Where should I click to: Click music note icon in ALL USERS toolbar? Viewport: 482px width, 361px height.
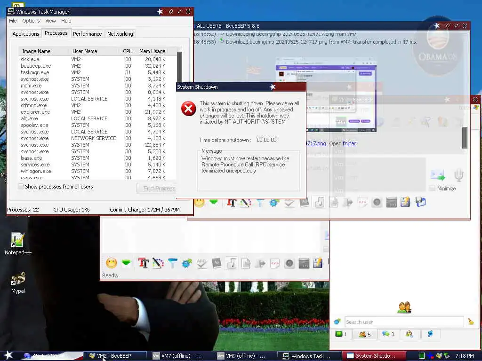point(320,202)
